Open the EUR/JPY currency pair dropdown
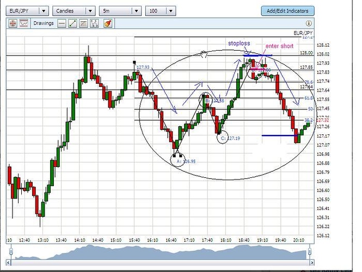Image resolution: width=362 pixels, height=272 pixels. (27, 11)
